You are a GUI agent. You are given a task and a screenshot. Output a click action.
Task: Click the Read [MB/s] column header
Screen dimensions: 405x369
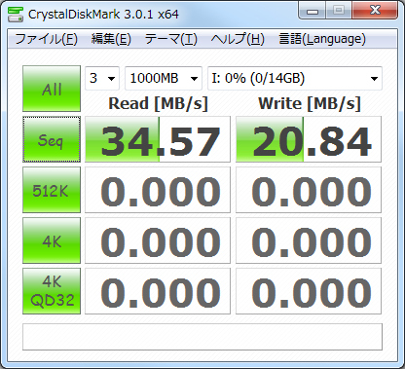click(158, 104)
